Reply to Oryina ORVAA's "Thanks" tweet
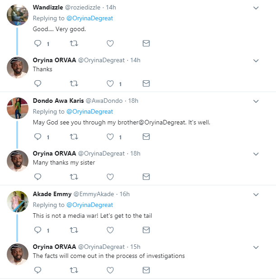The image size is (276, 280). click(38, 83)
